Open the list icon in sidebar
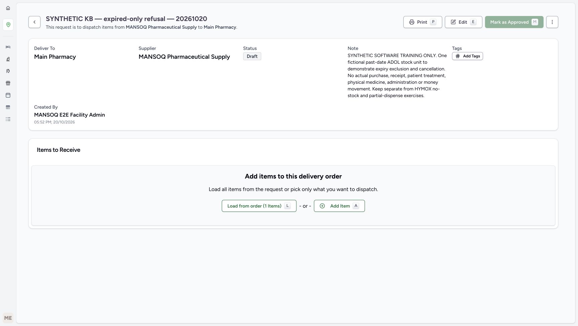The image size is (578, 326). tap(8, 119)
